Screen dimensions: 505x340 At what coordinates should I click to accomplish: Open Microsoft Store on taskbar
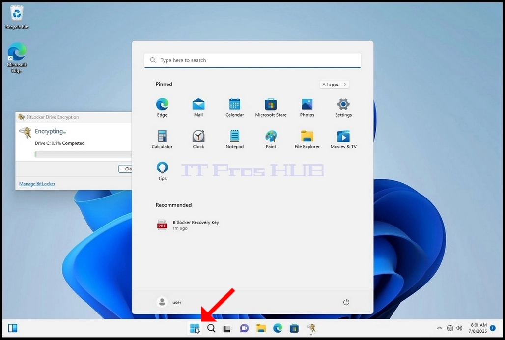pyautogui.click(x=294, y=328)
